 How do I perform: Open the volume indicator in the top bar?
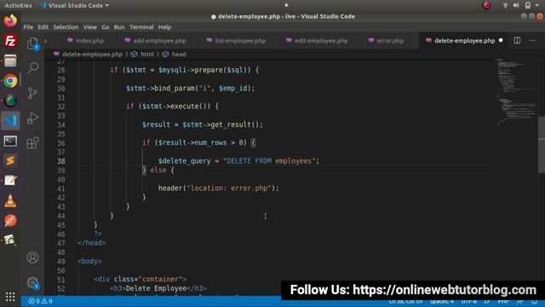click(516, 5)
